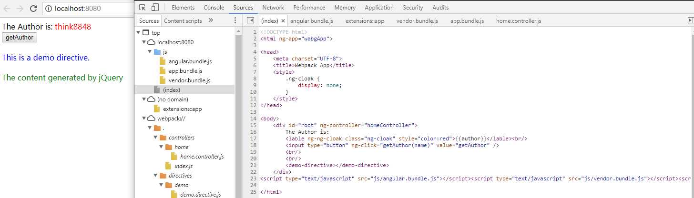
Task: Open the Application panel tab
Action: tap(379, 8)
